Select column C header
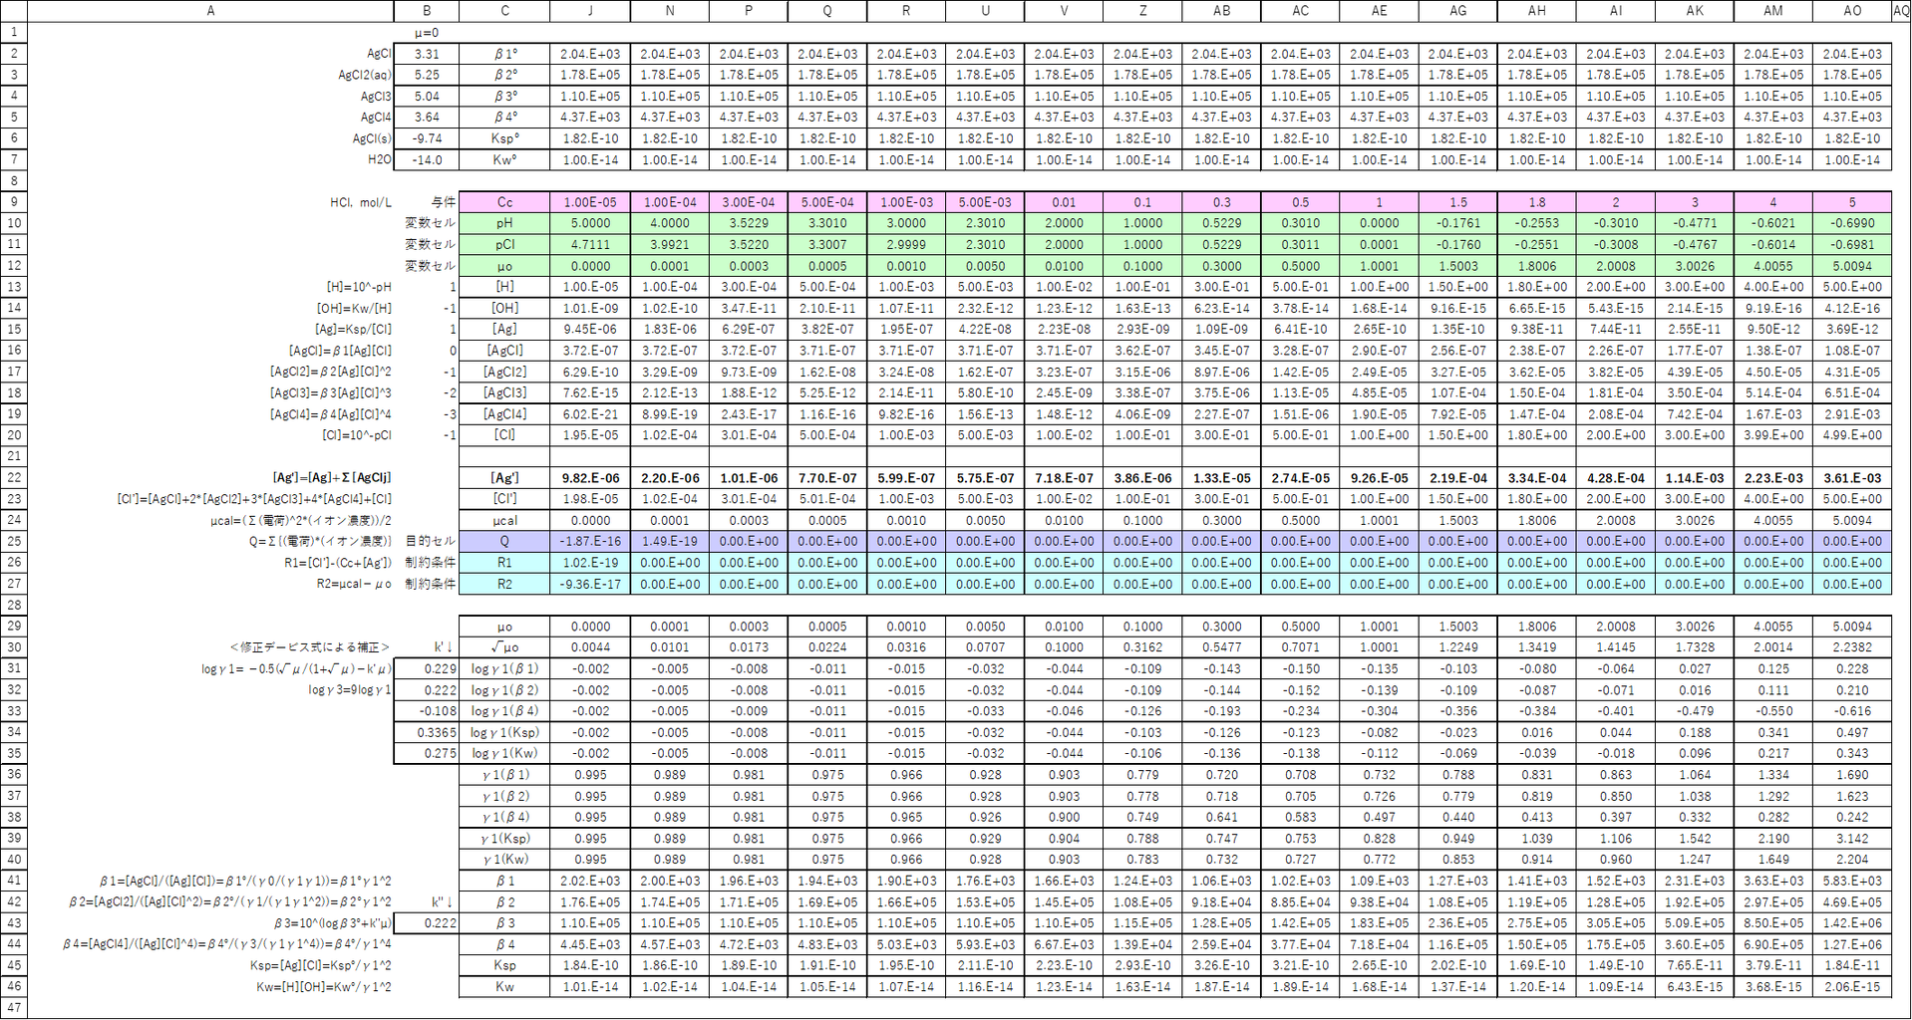 point(504,11)
